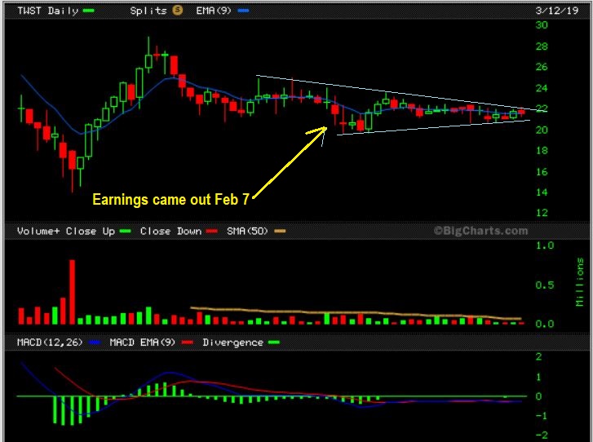Image resolution: width=593 pixels, height=442 pixels.
Task: Click the 'Earnings came out Feb 7' annotation text
Action: click(x=171, y=199)
